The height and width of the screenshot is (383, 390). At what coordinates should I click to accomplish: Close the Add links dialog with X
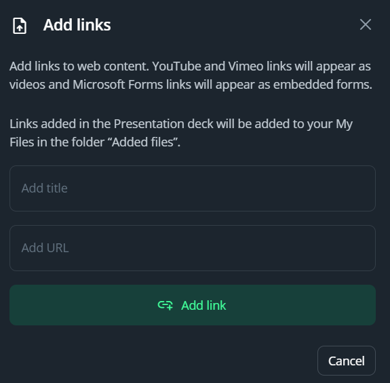(366, 24)
